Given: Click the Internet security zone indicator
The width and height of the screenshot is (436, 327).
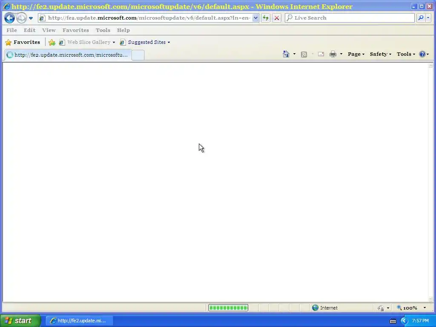Looking at the screenshot, I should 325,307.
